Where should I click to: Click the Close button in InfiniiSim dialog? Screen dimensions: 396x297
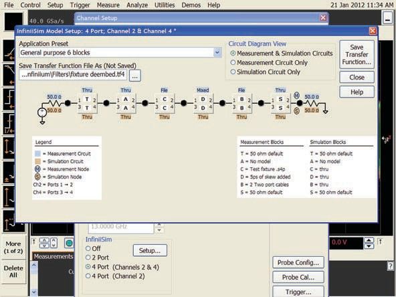click(x=357, y=78)
